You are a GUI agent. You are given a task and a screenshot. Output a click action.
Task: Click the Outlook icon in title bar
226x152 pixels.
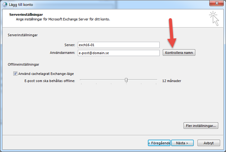[x=5, y=4]
